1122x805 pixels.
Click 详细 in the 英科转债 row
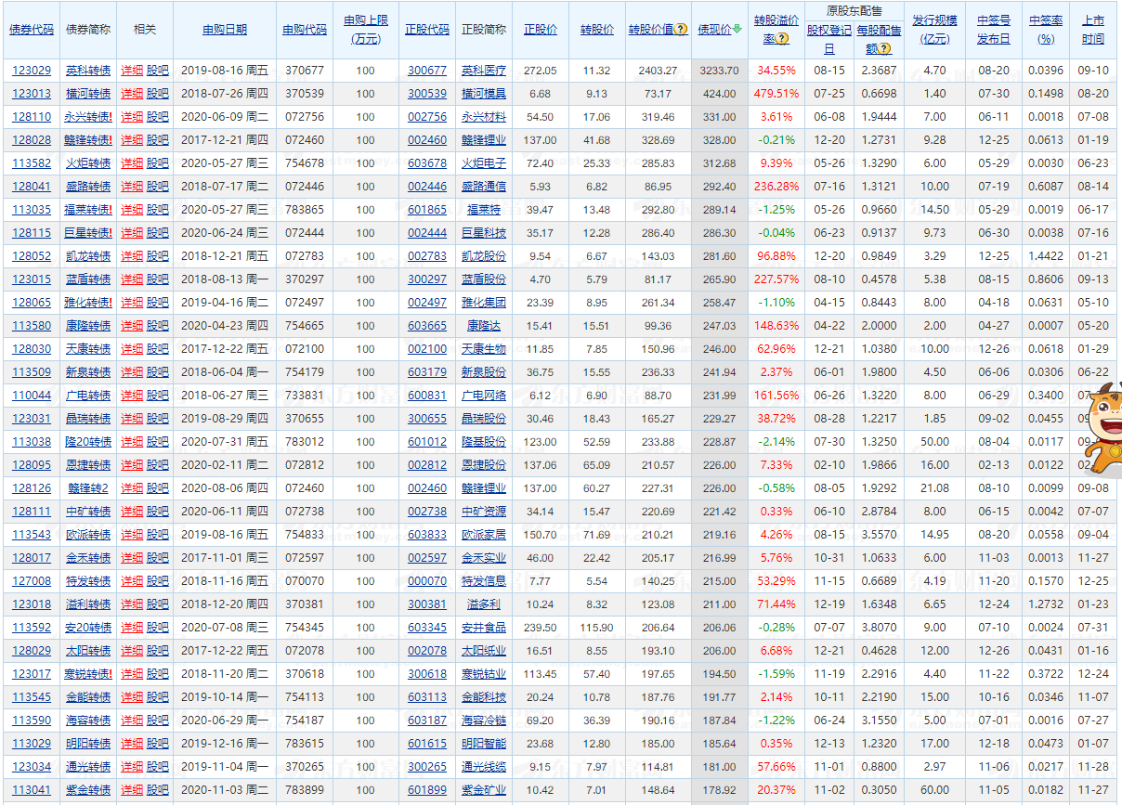click(x=132, y=71)
